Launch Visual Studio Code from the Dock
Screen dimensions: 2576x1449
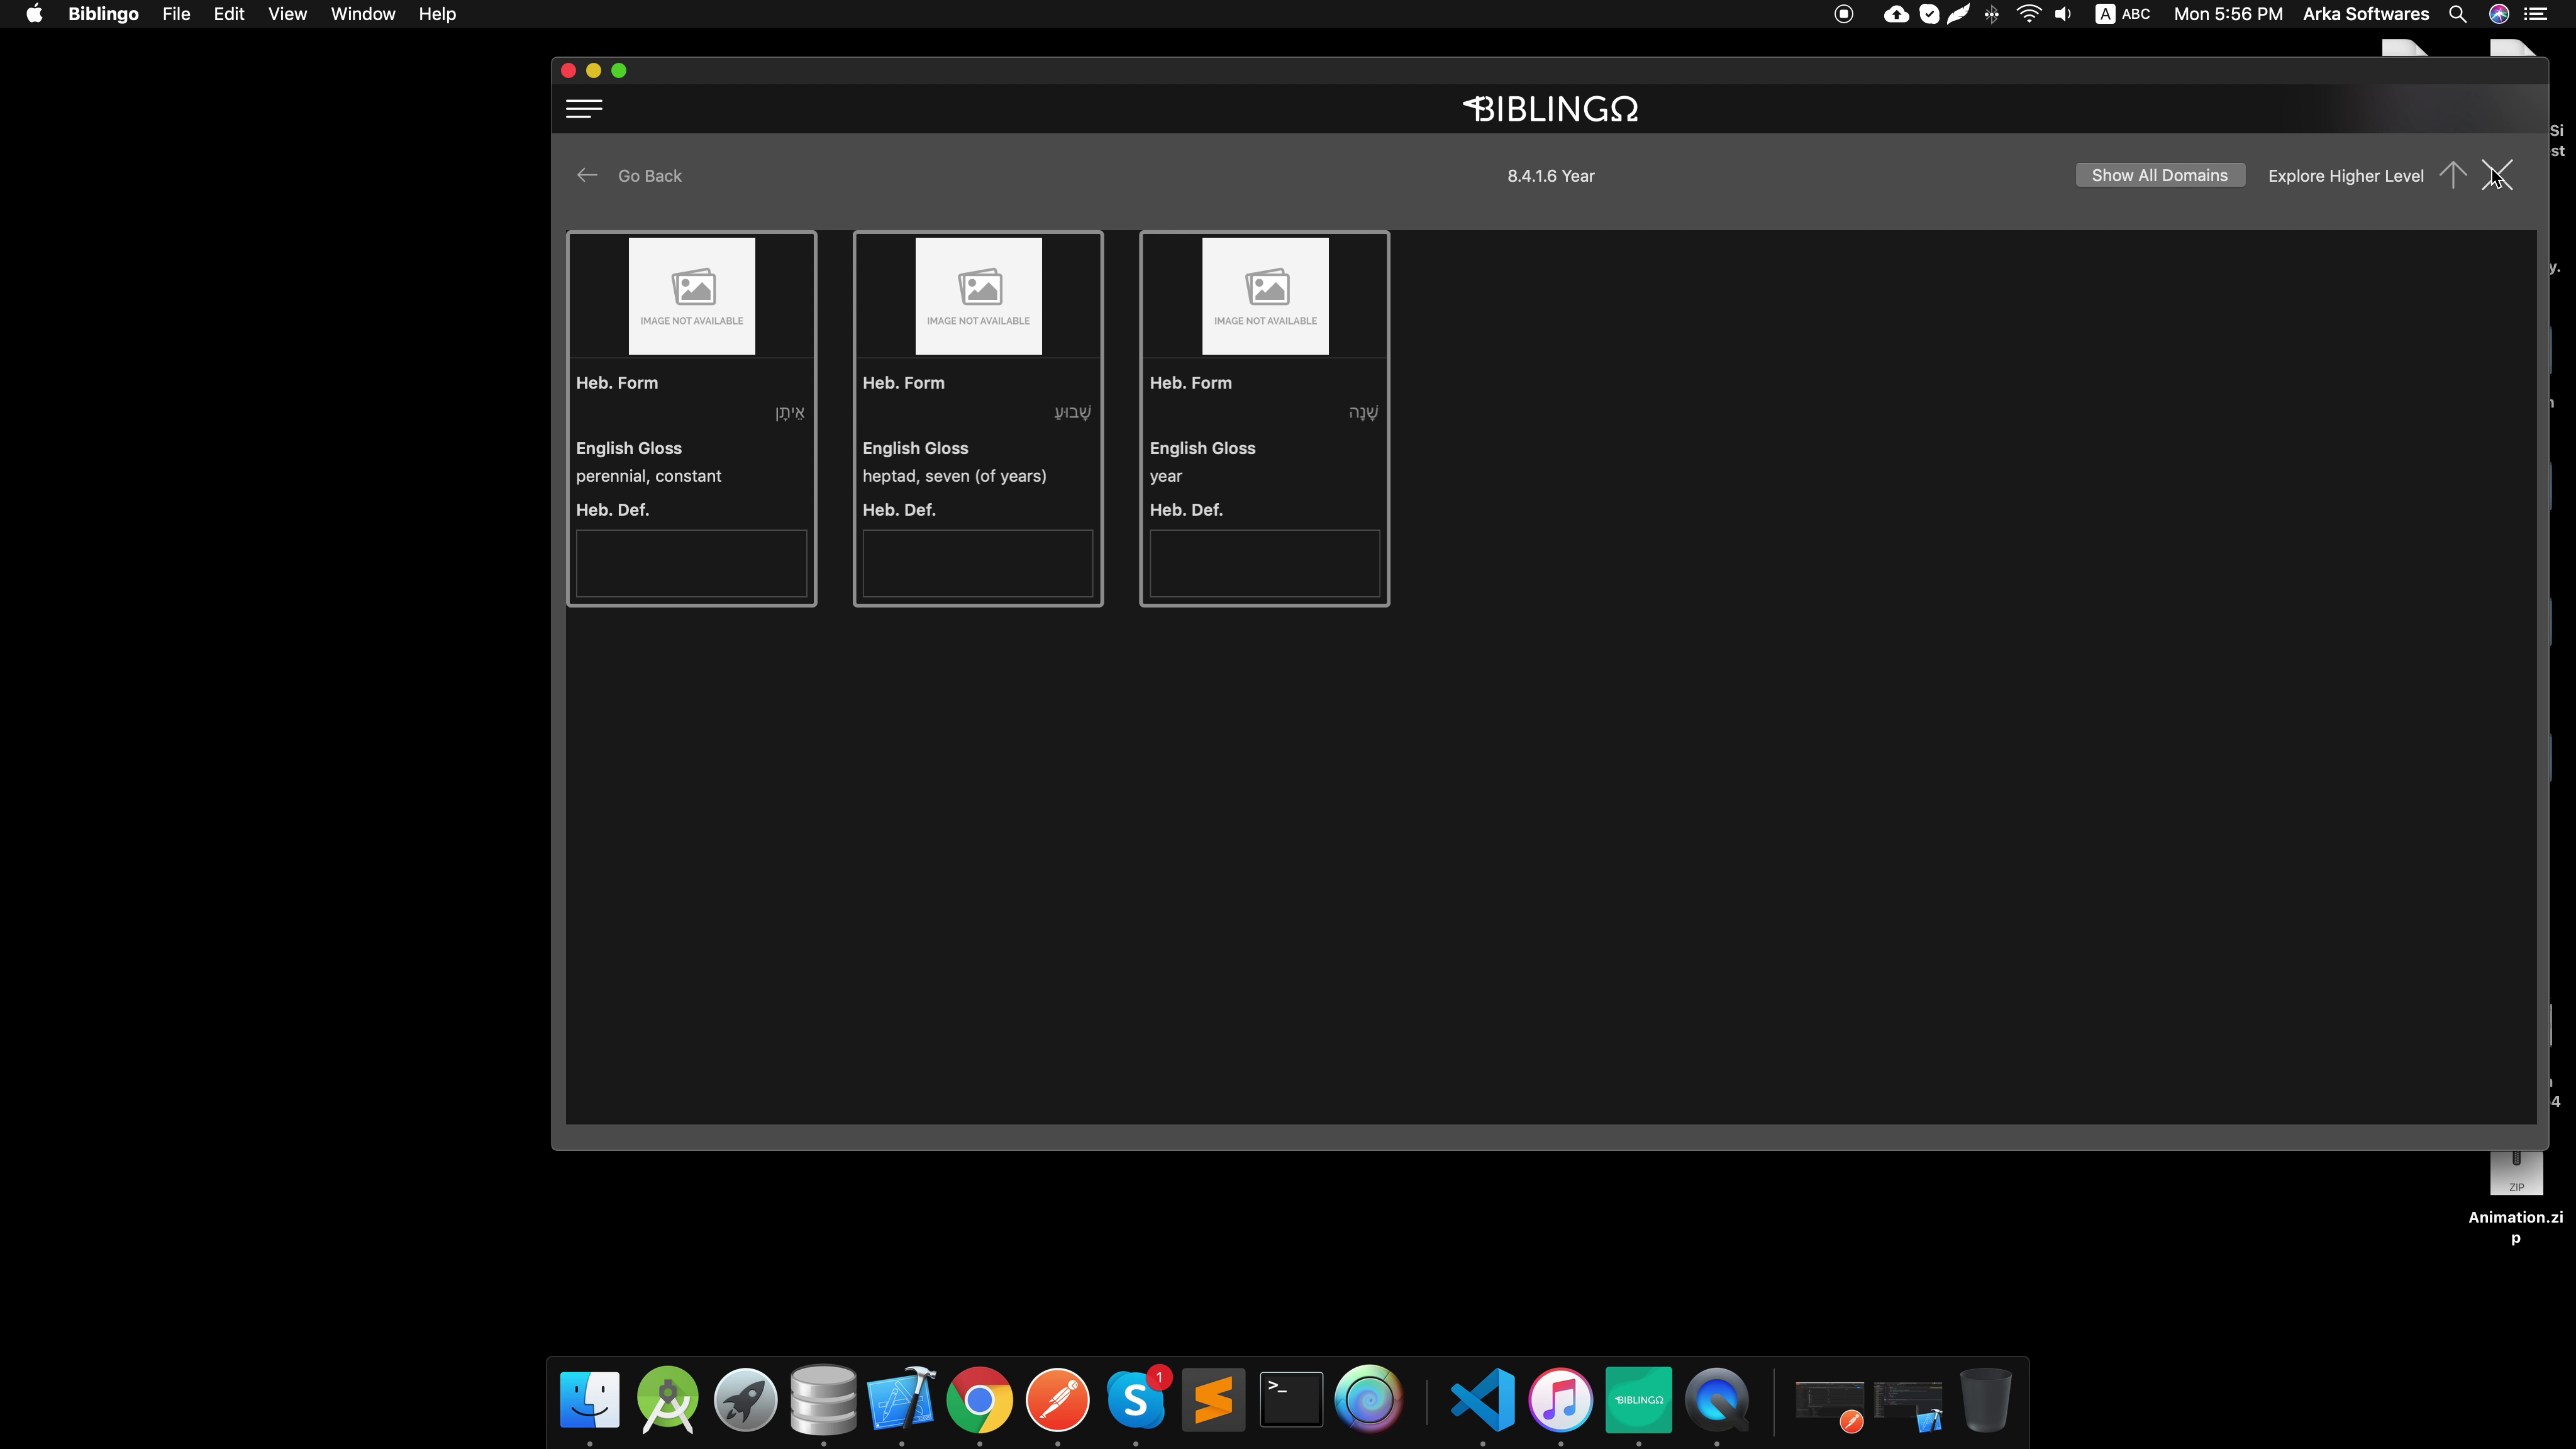point(1482,1399)
